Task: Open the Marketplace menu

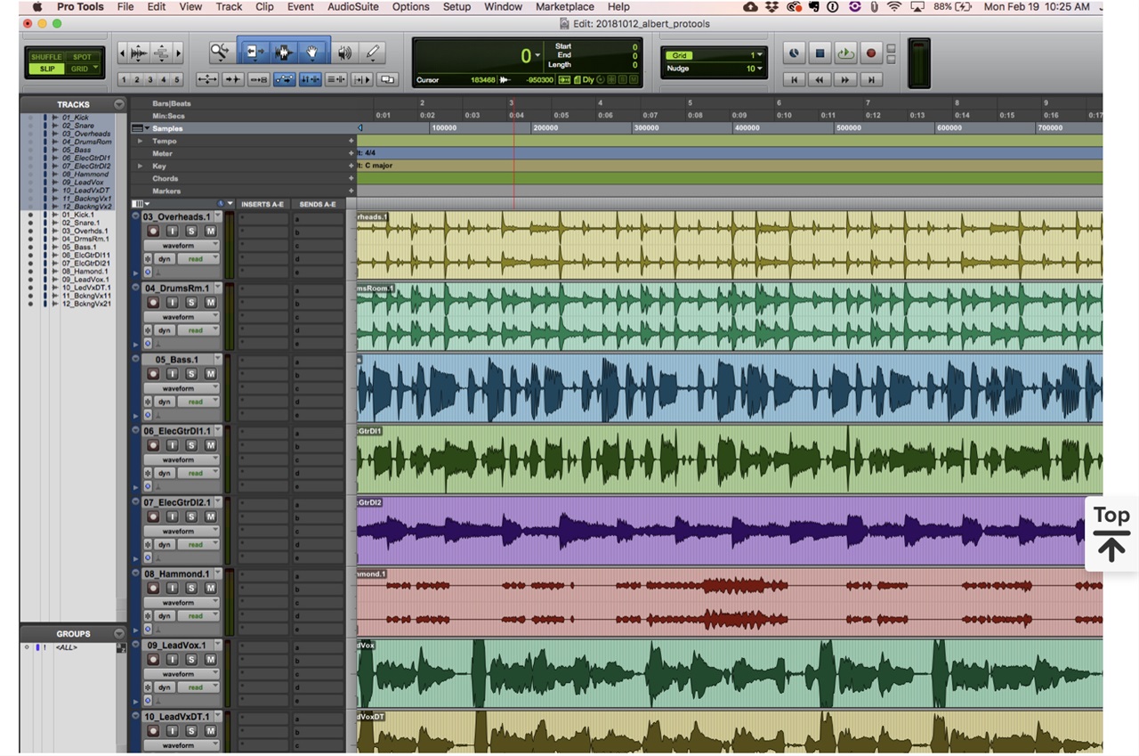Action: pos(565,6)
